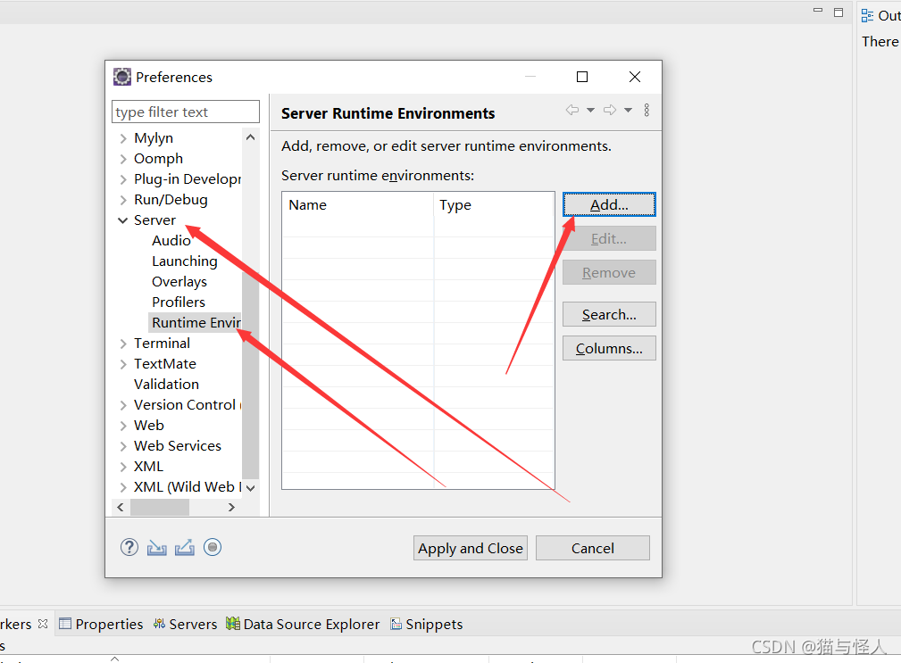Viewport: 901px width, 663px height.
Task: Open the back history dropdown arrow
Action: pyautogui.click(x=590, y=110)
